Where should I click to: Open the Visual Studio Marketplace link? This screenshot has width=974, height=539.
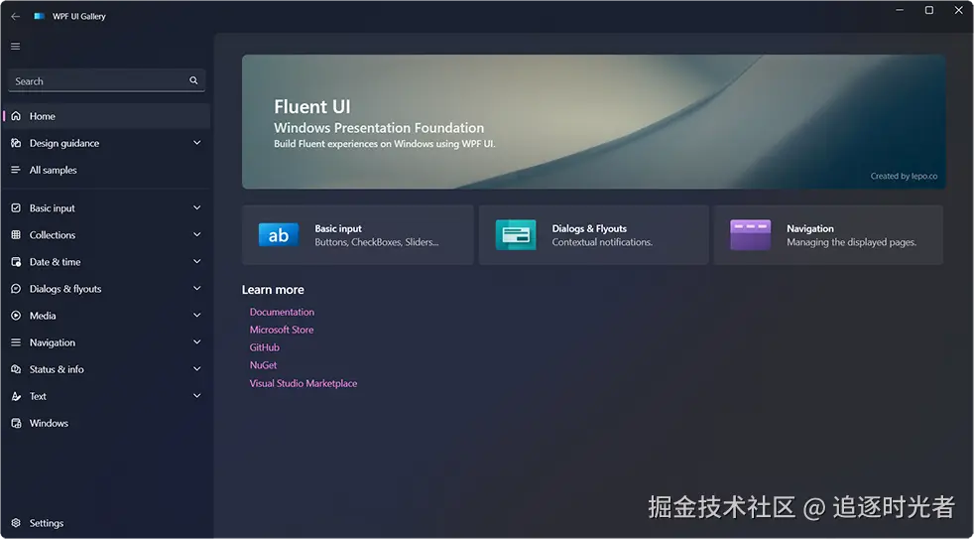pos(304,383)
